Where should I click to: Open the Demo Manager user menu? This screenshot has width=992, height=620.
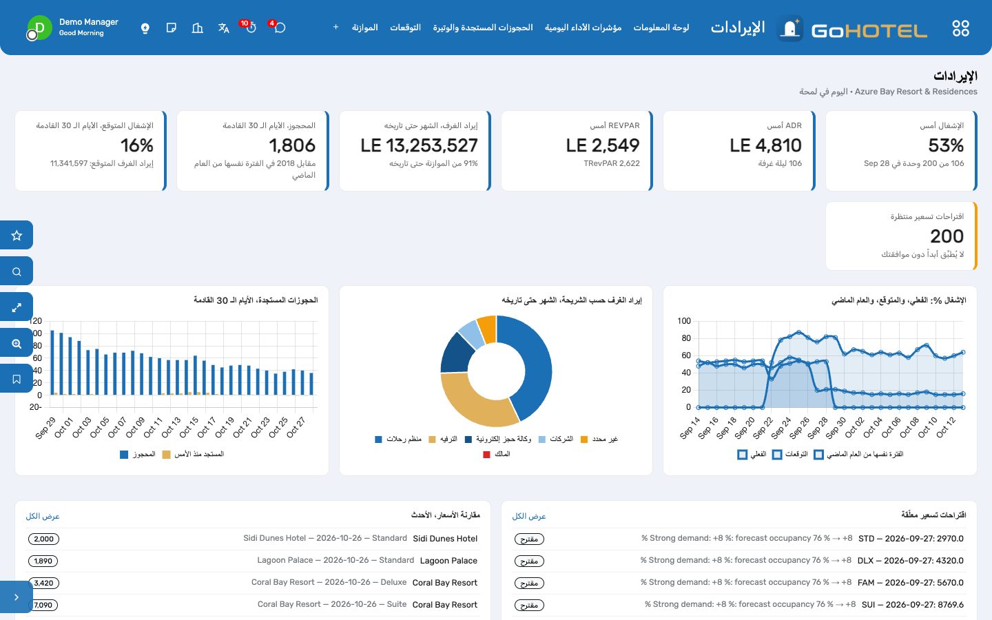(x=72, y=28)
